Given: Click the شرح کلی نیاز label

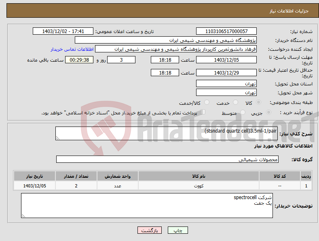Looking at the screenshot, I should point(296,134).
